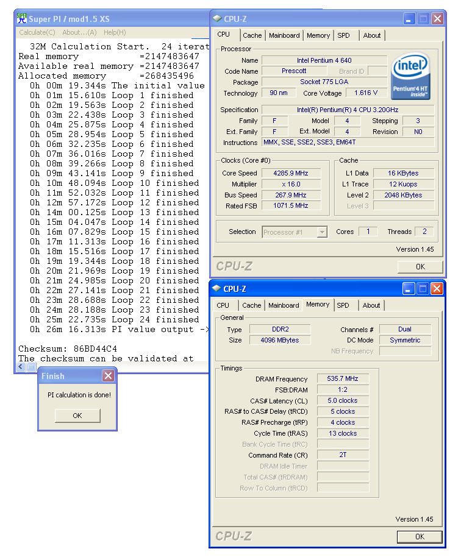Click the Bus Speed value 267.9 MHz

tap(291, 195)
